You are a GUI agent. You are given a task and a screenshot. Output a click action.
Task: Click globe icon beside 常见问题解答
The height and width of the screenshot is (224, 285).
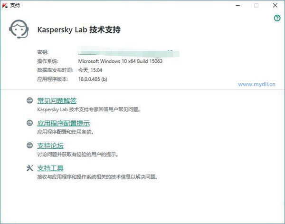[29, 100]
